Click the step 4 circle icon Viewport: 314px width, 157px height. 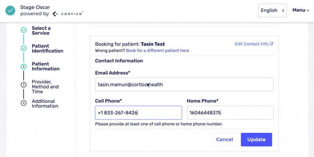tap(24, 103)
